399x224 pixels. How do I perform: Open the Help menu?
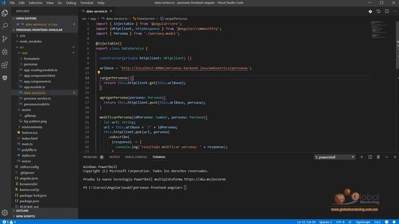tap(101, 2)
